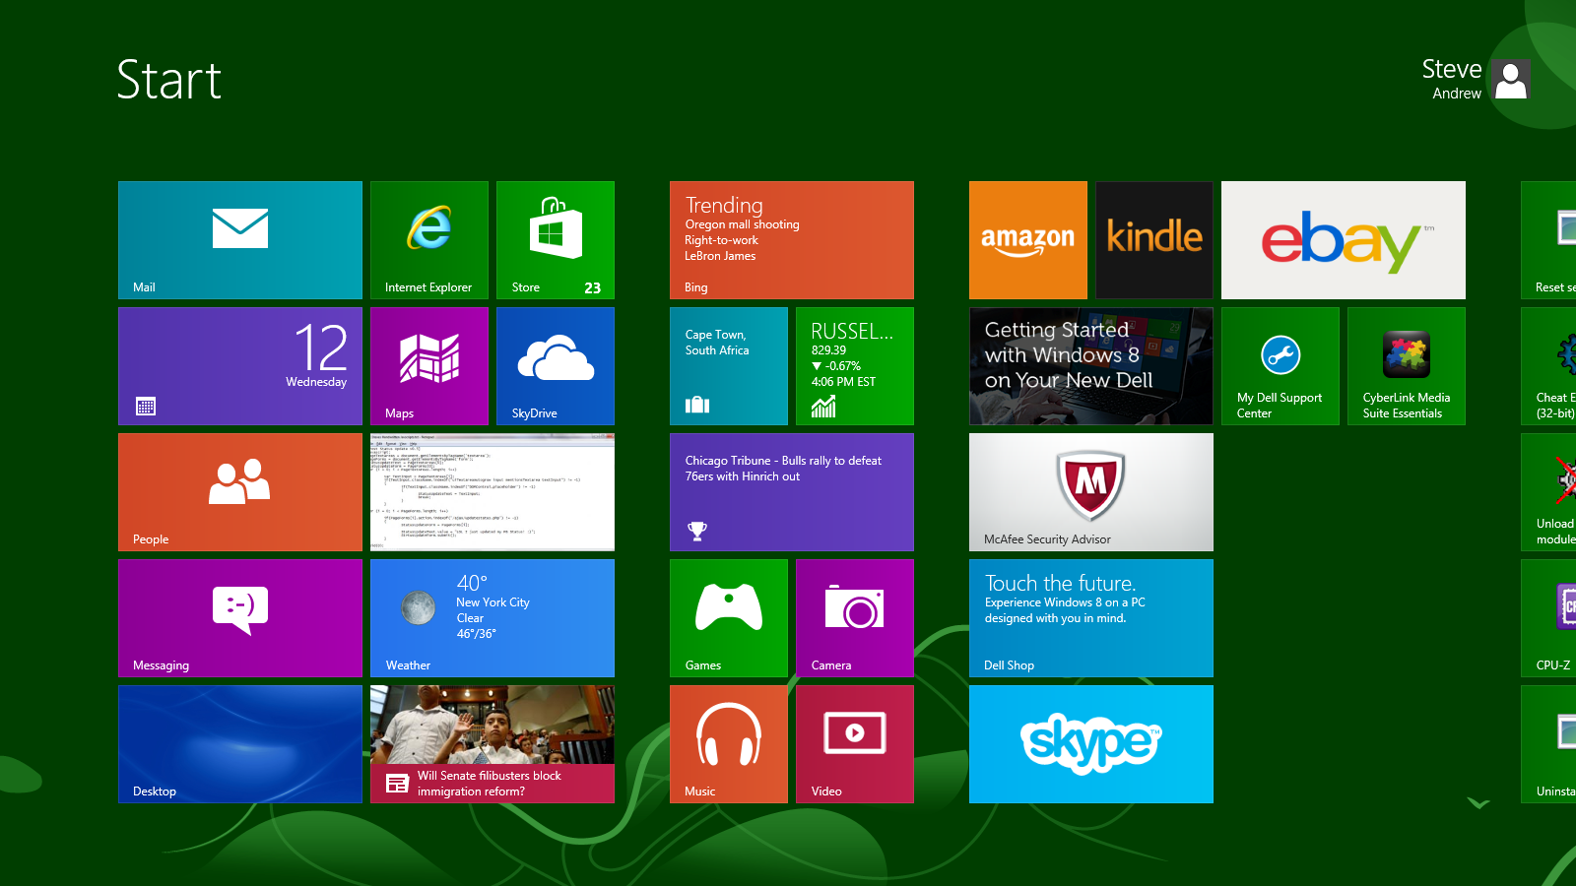Open the People app tile
The image size is (1576, 886).
239,491
